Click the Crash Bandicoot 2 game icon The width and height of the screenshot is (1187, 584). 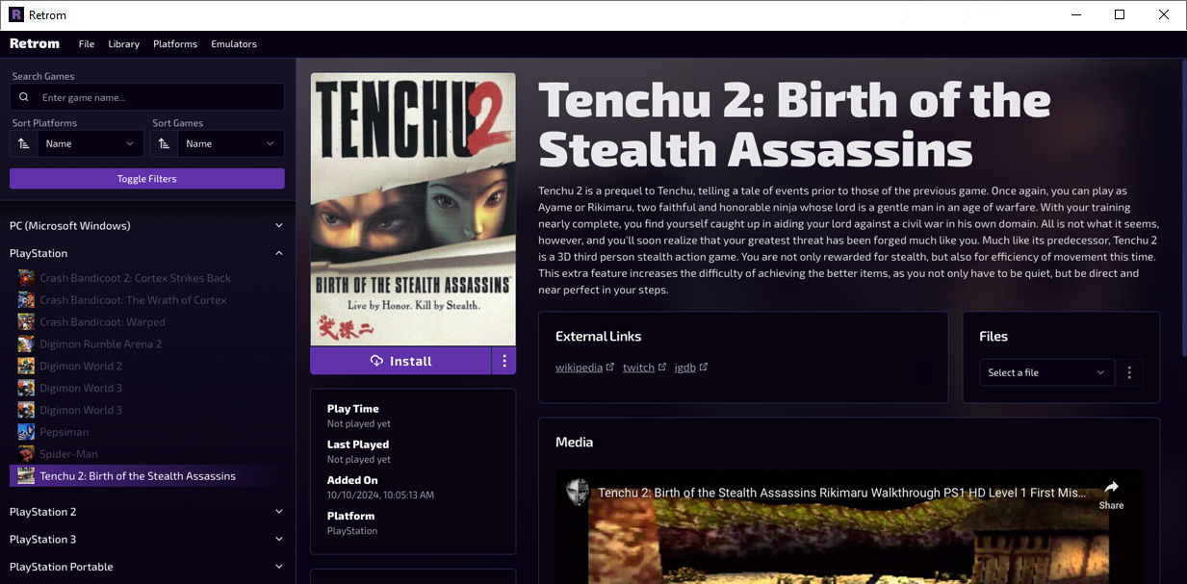coord(25,278)
